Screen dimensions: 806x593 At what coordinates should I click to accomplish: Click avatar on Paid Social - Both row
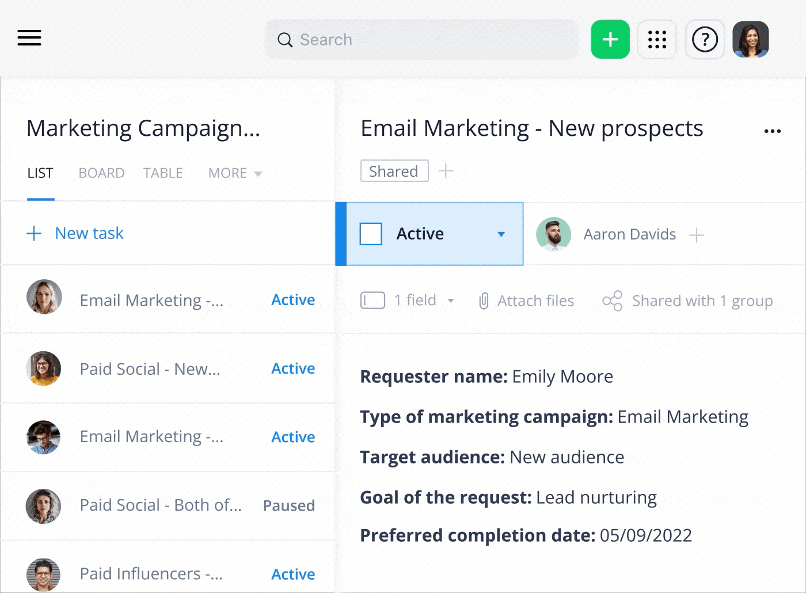tap(44, 506)
